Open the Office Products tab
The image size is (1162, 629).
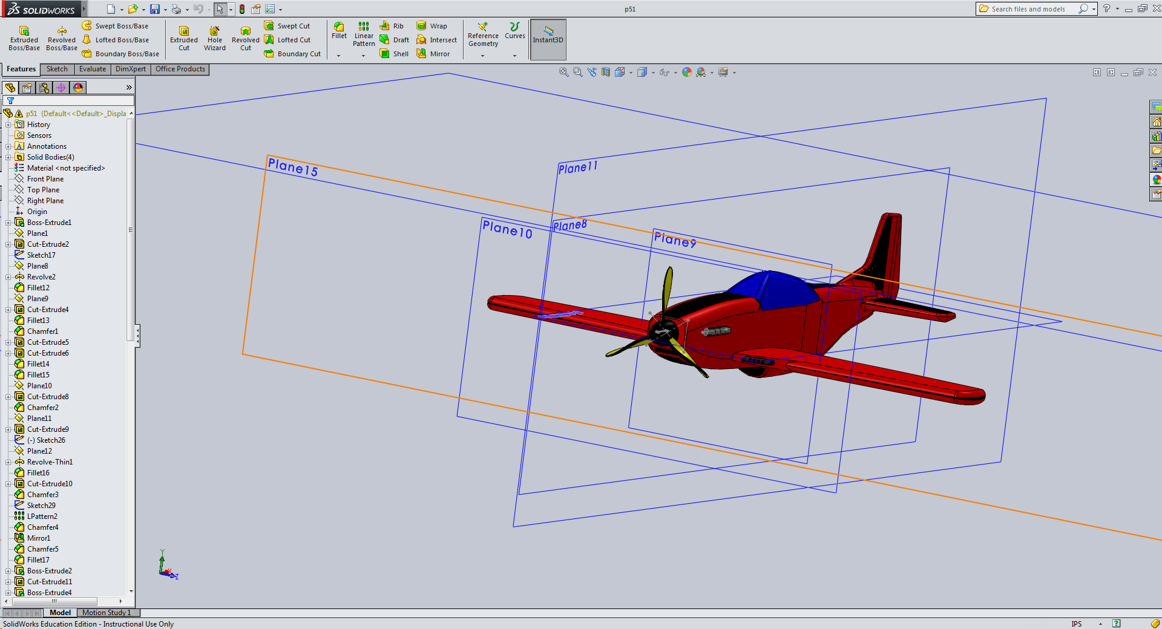(180, 69)
